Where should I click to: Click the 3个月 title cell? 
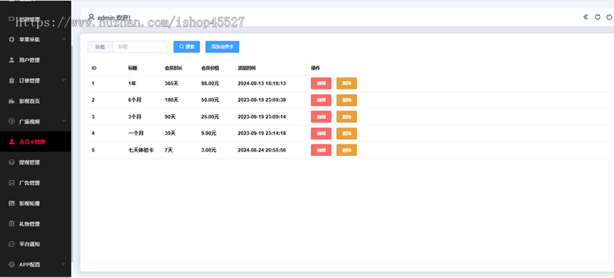(x=134, y=117)
